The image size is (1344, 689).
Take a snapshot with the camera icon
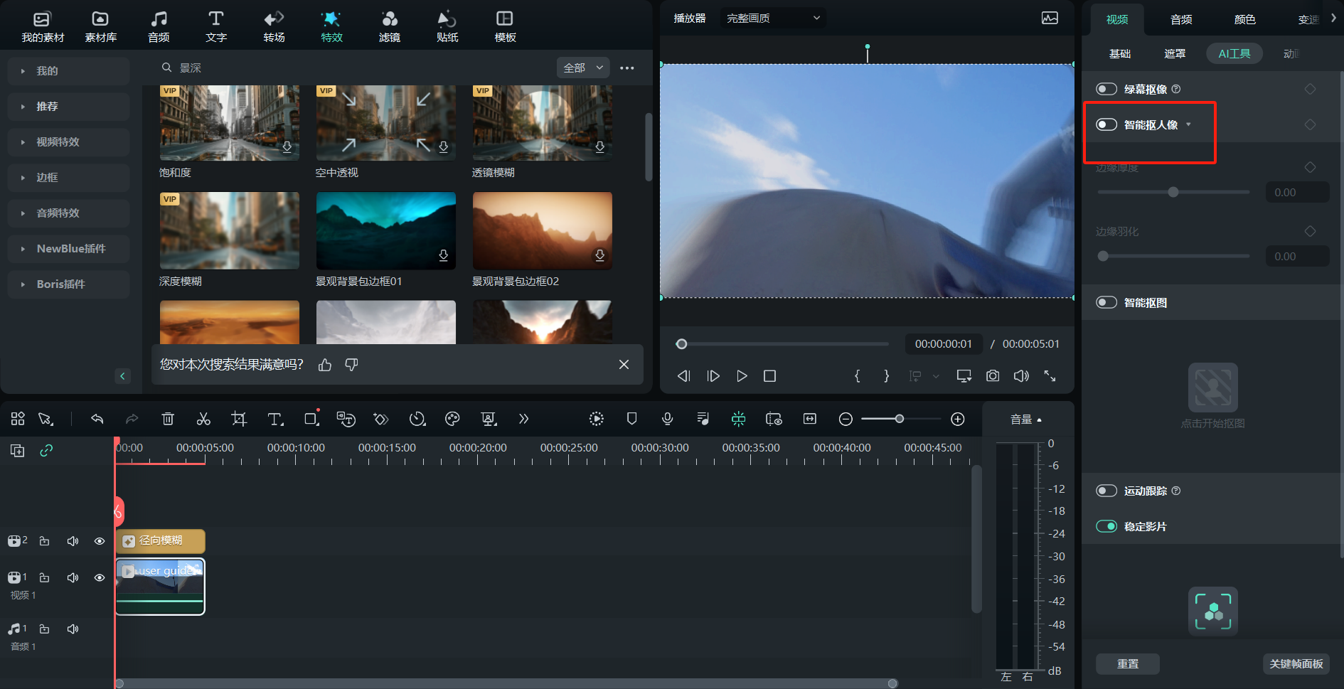993,375
